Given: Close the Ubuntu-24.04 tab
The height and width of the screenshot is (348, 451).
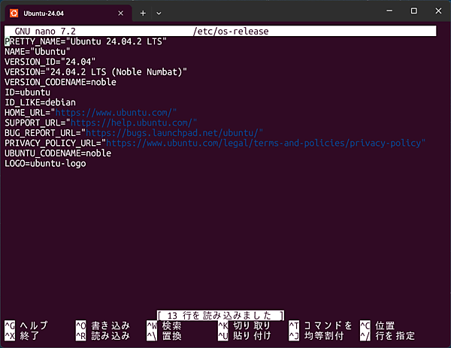Looking at the screenshot, I should 120,13.
